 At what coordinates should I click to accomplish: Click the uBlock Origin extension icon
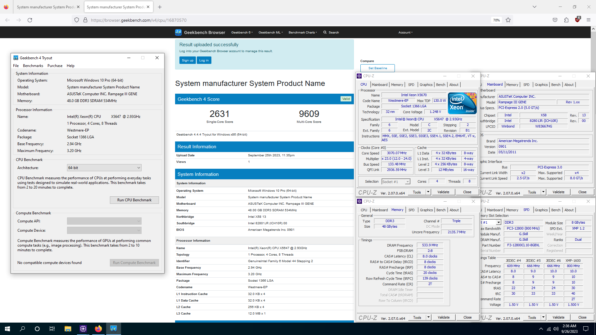[577, 20]
